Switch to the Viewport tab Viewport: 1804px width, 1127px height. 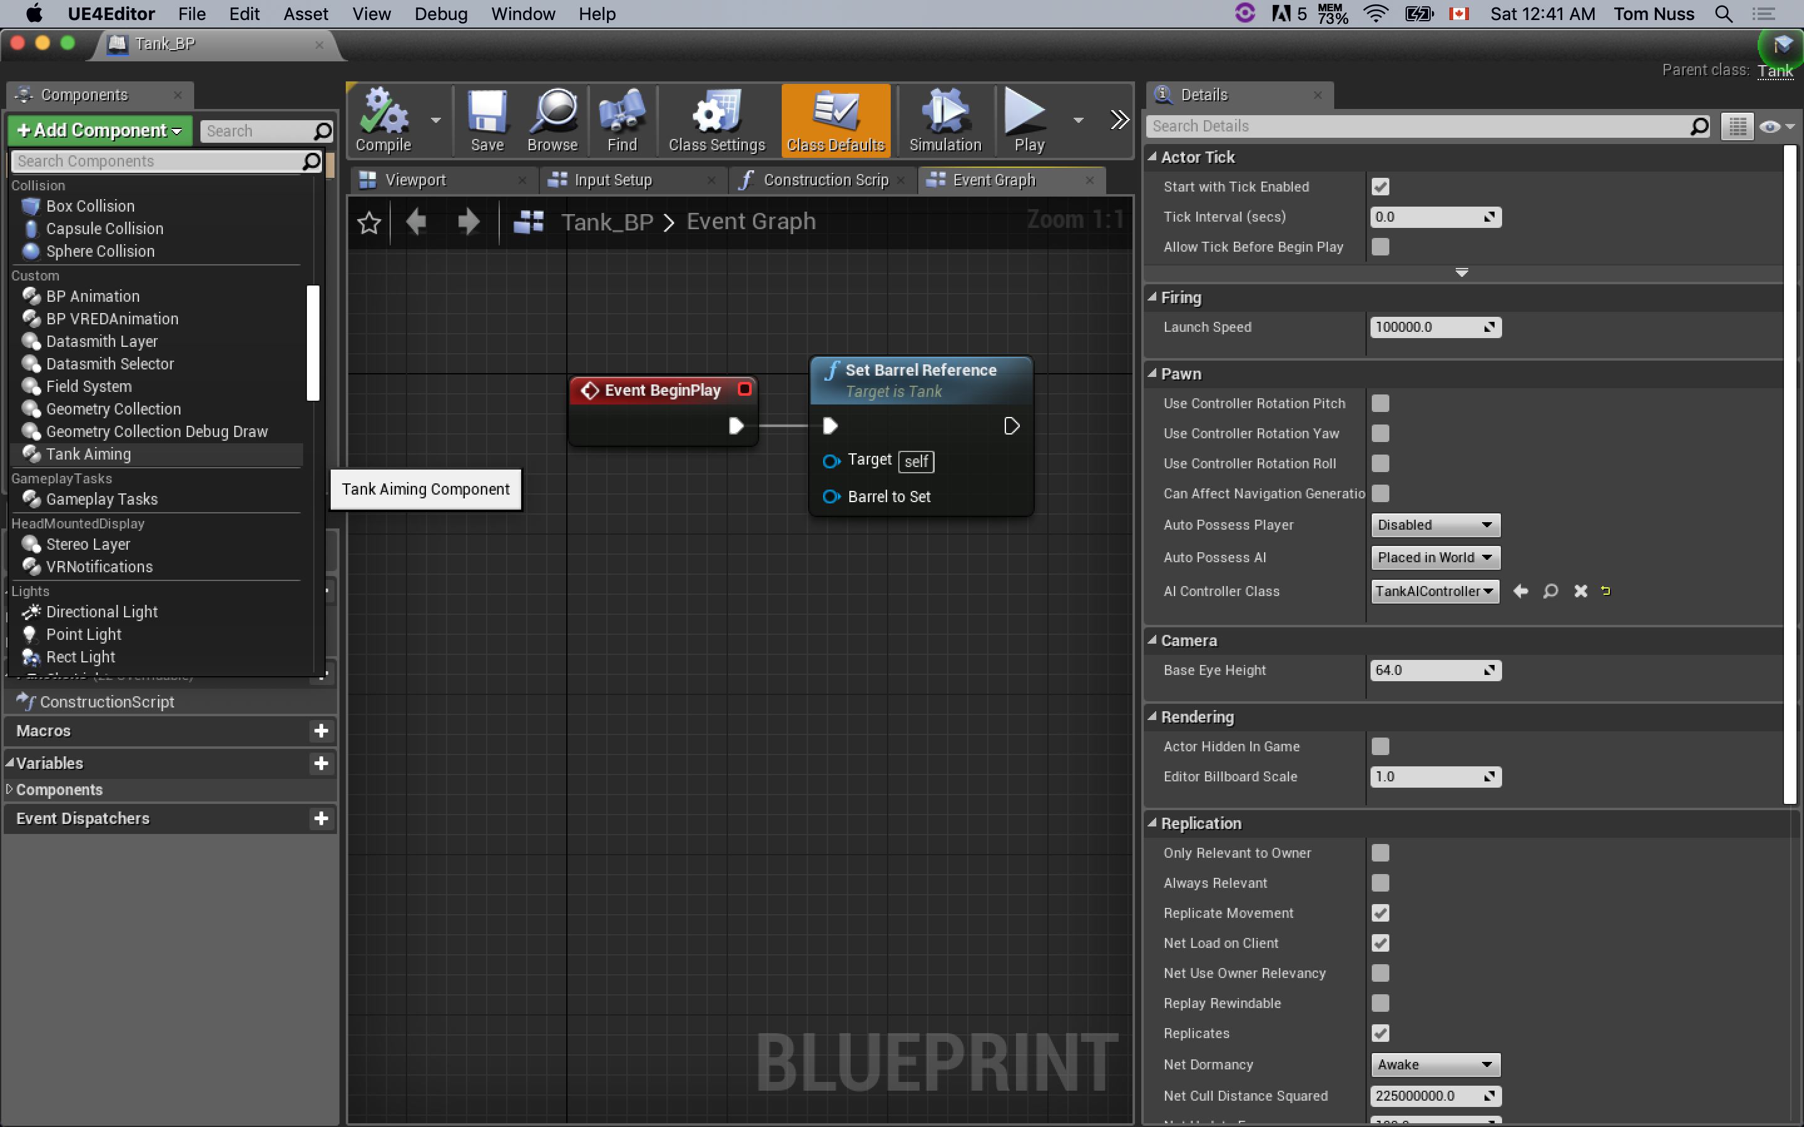(415, 180)
